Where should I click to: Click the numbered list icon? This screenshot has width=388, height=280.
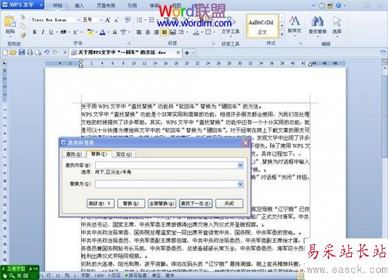[152, 20]
